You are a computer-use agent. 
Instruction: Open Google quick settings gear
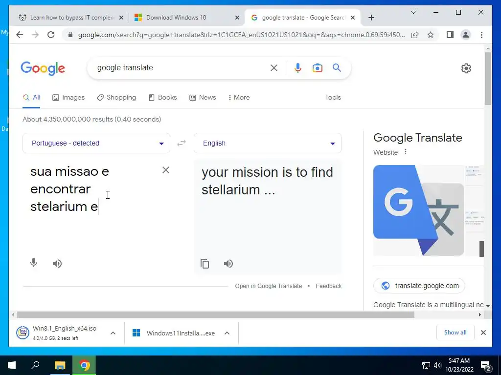tap(466, 68)
